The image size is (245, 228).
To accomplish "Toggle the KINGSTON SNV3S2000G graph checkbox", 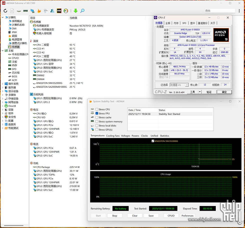I will [153, 141].
